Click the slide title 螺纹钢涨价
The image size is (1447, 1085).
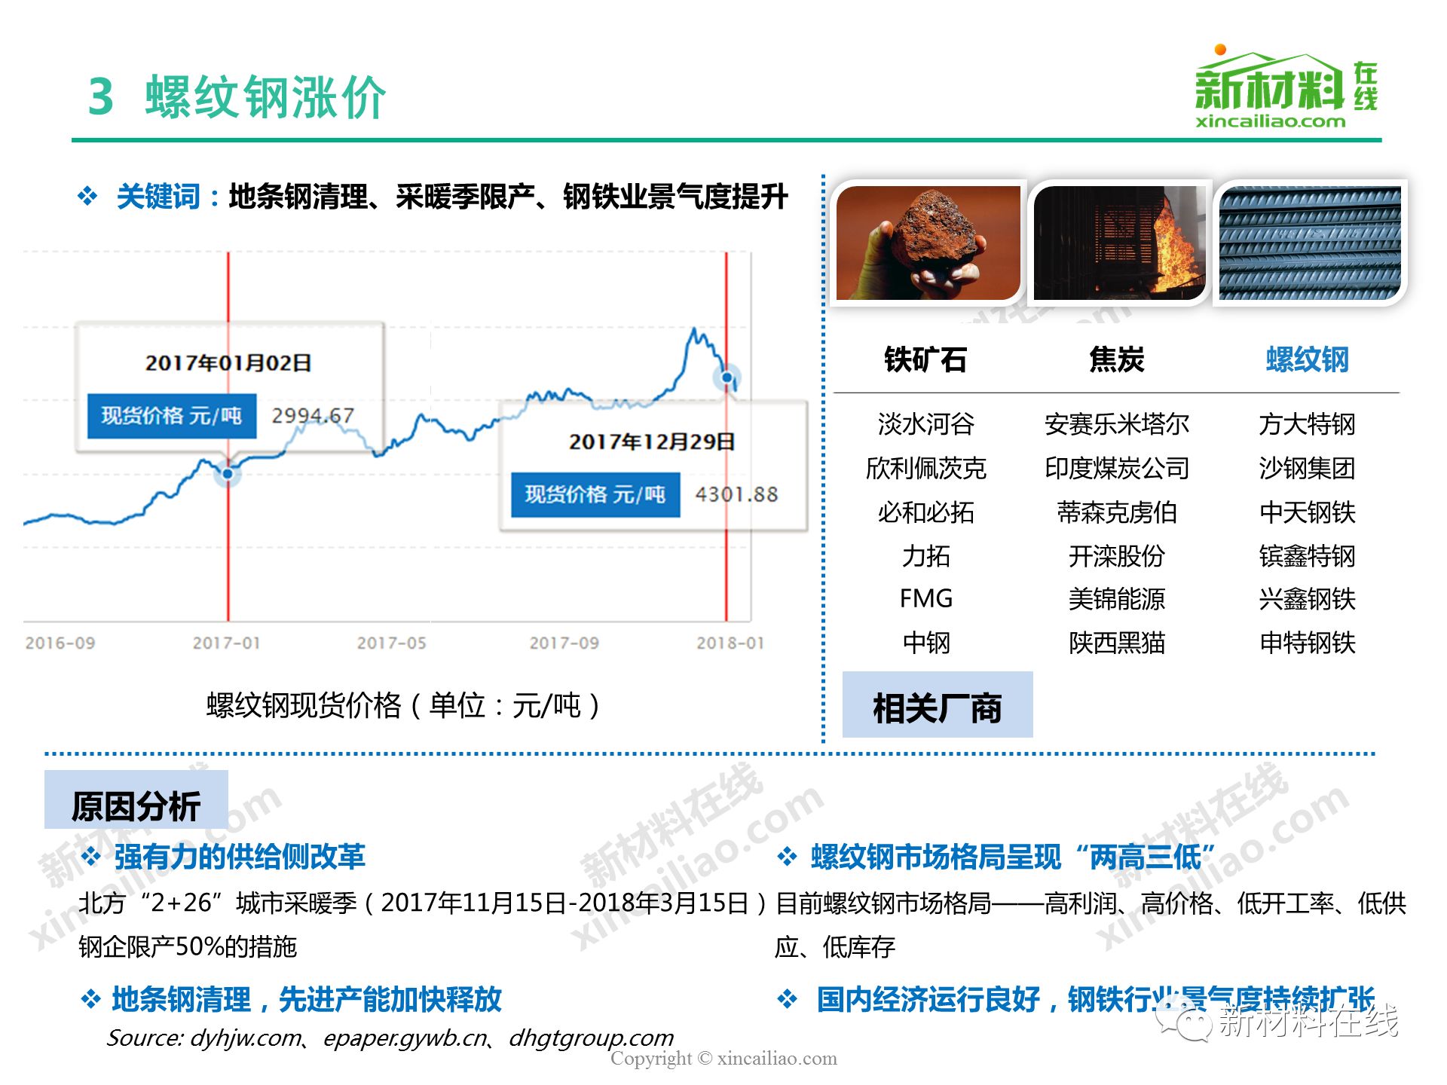click(265, 97)
